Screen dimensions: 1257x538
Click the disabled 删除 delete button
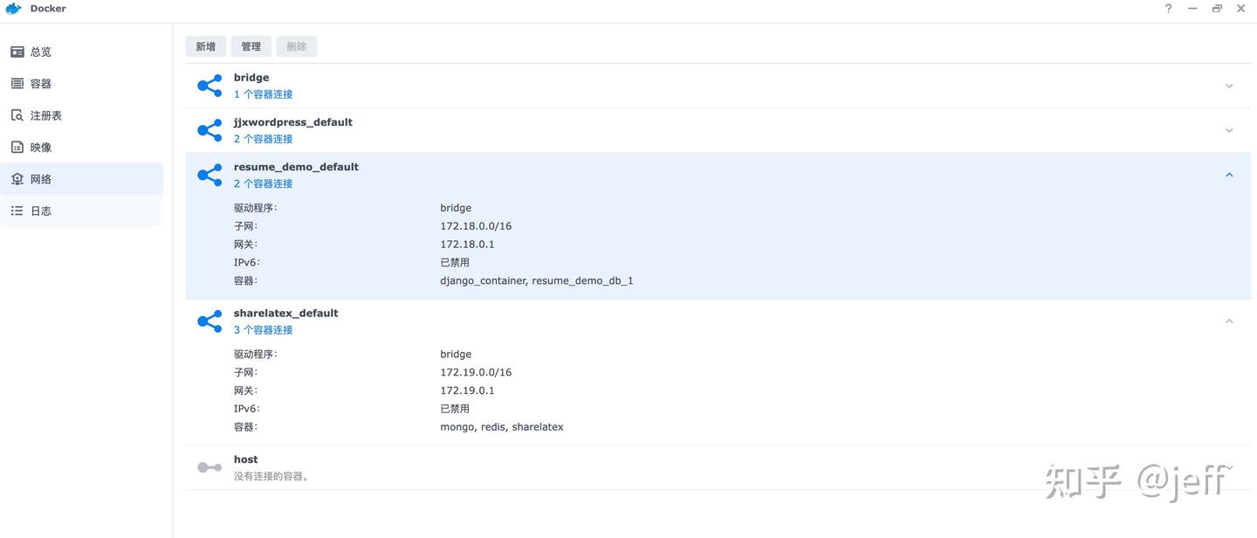pos(296,45)
